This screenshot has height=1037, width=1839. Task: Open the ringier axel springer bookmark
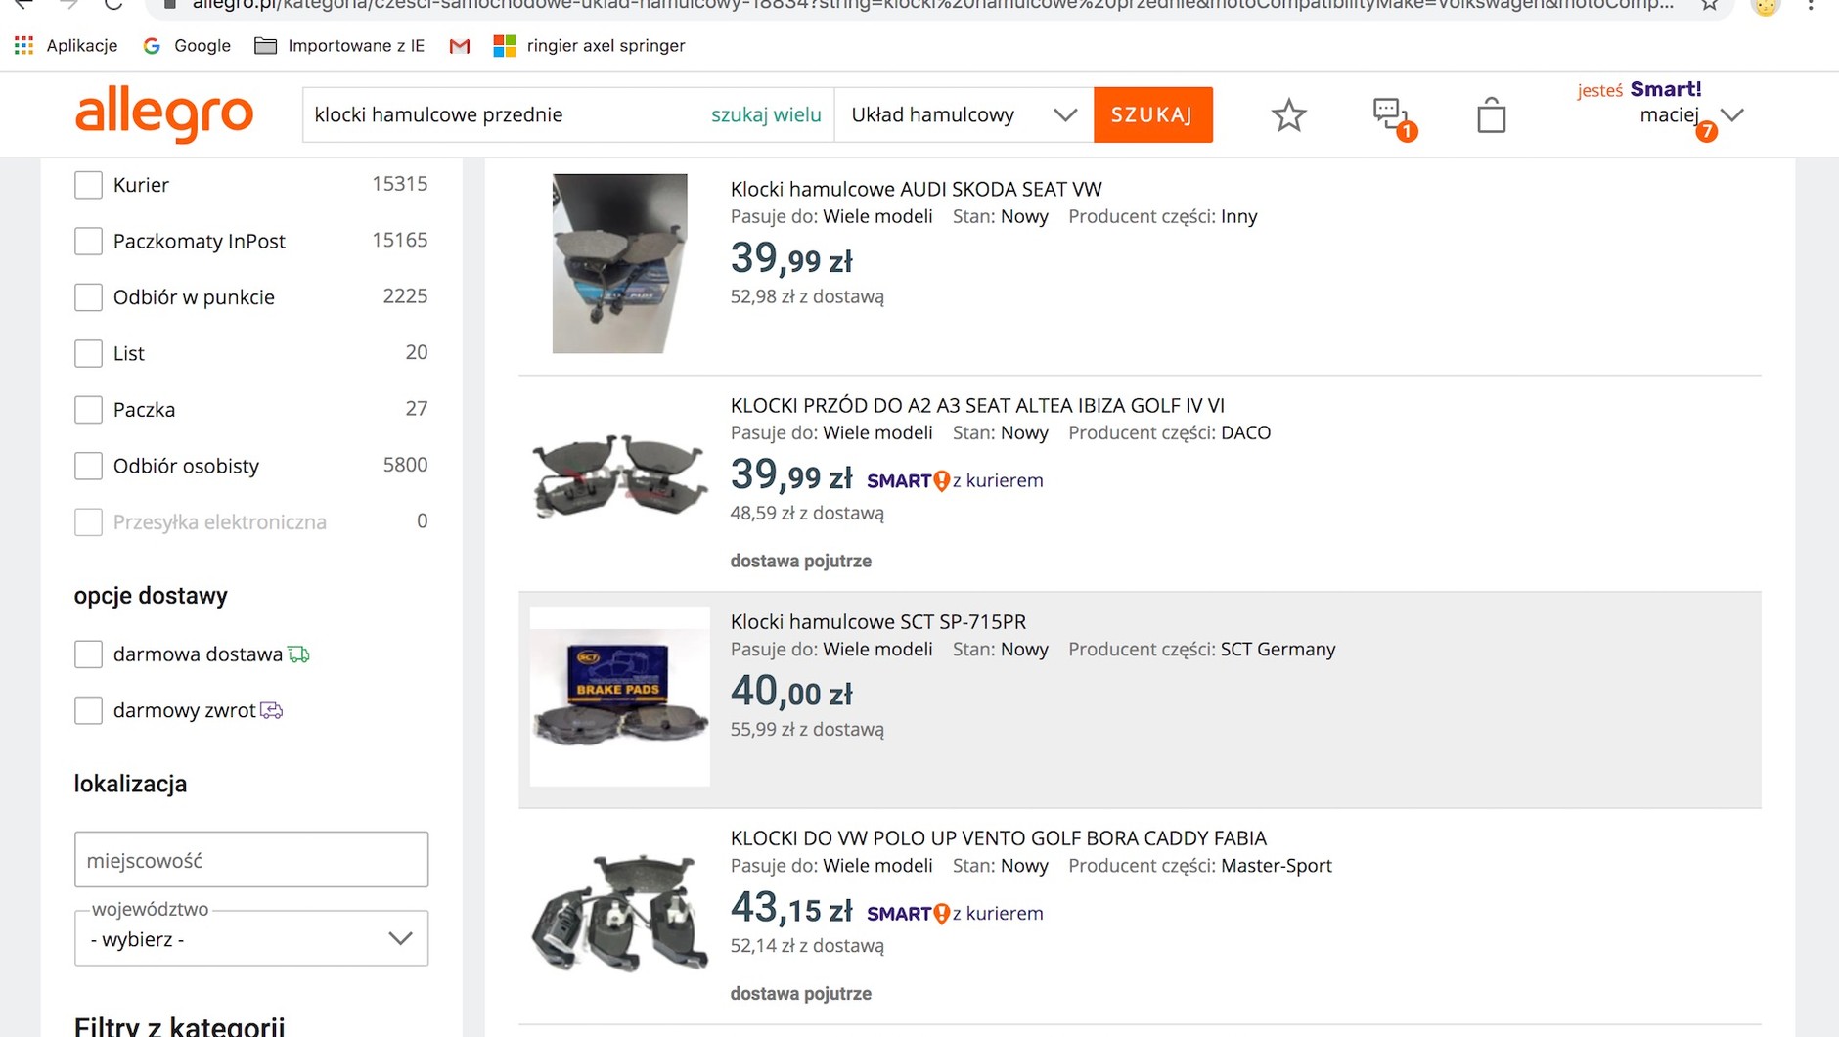click(589, 45)
